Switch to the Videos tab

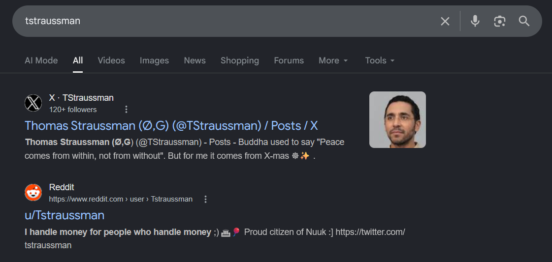pos(111,60)
